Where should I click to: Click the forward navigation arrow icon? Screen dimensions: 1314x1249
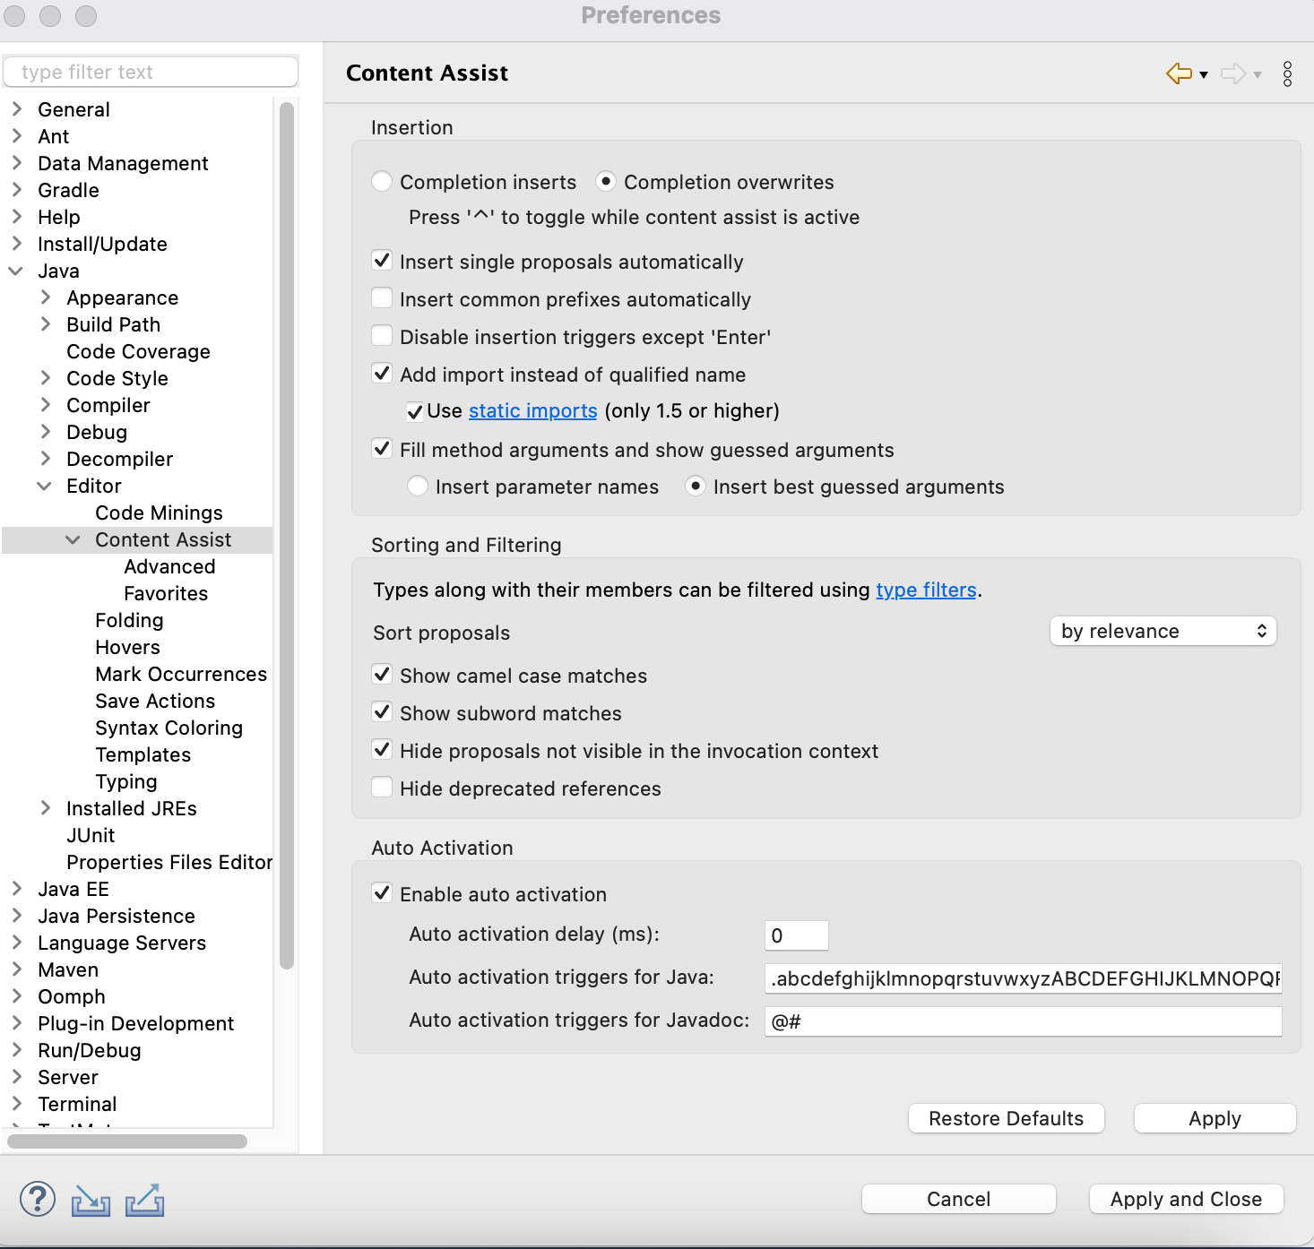click(x=1233, y=73)
